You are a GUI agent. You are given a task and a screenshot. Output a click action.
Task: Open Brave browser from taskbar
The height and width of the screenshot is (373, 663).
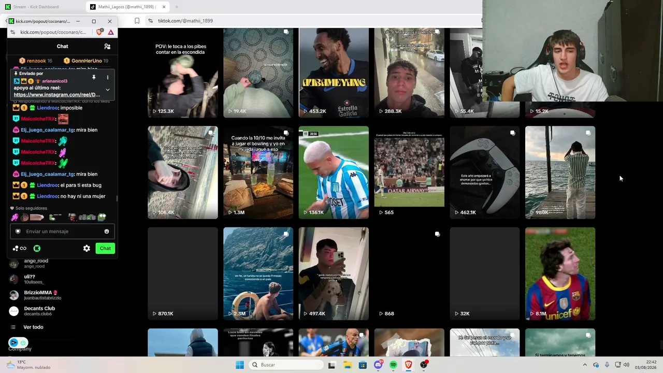[x=409, y=365]
